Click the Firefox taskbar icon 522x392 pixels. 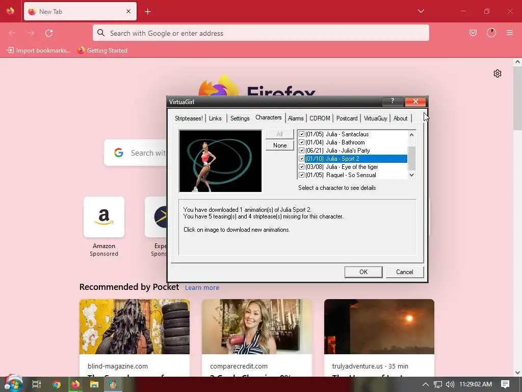click(75, 384)
